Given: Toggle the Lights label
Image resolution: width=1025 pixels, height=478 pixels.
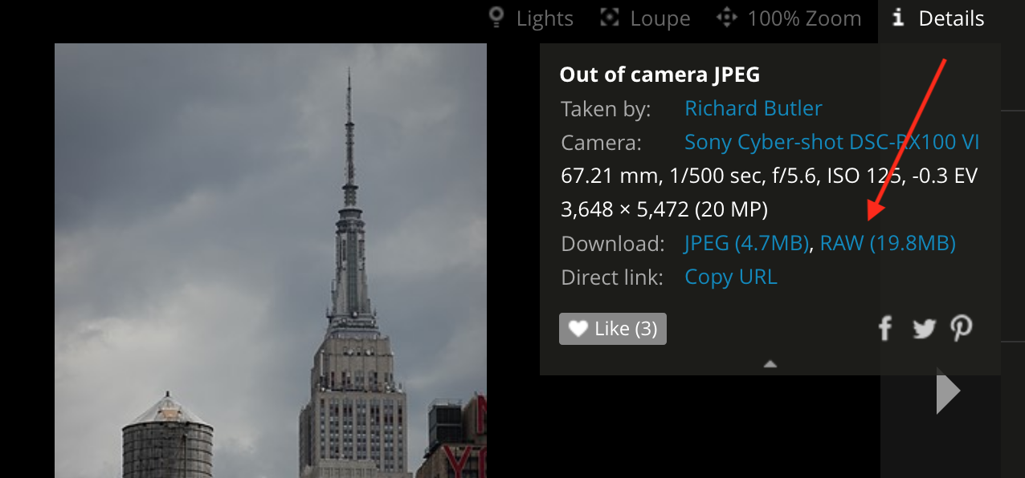Looking at the screenshot, I should click(545, 18).
